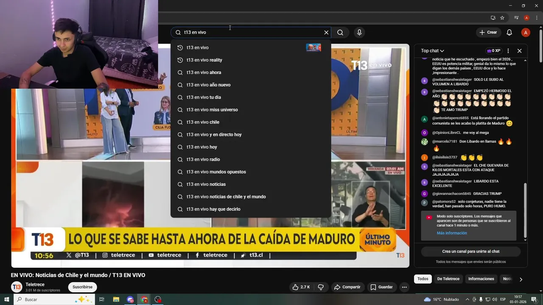Click username @OpinionLibreCL in chat
The image size is (543, 305).
pyautogui.click(x=446, y=133)
